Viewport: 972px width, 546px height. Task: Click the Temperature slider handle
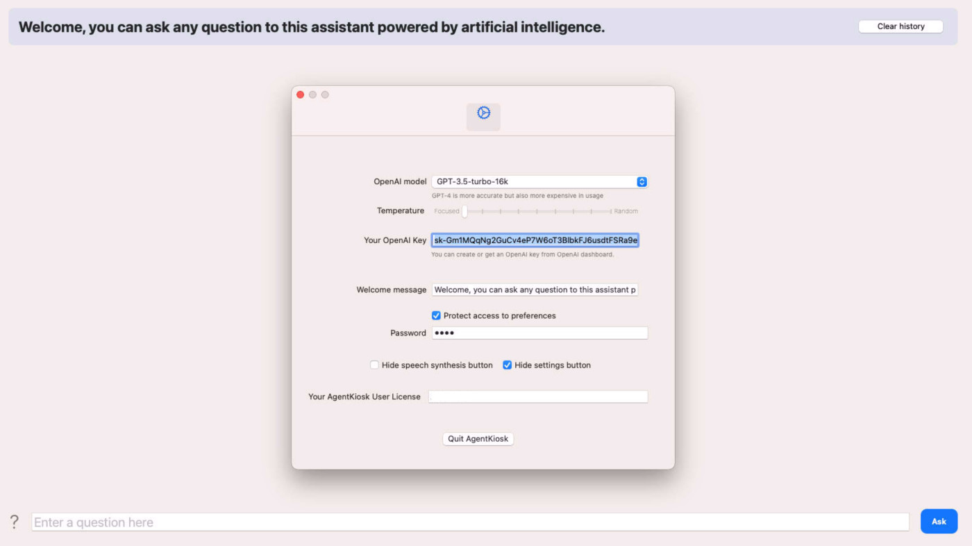pos(464,211)
